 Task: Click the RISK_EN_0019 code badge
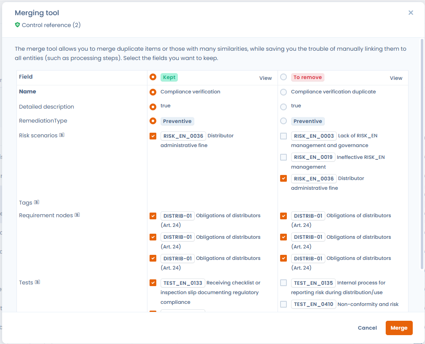click(x=313, y=157)
